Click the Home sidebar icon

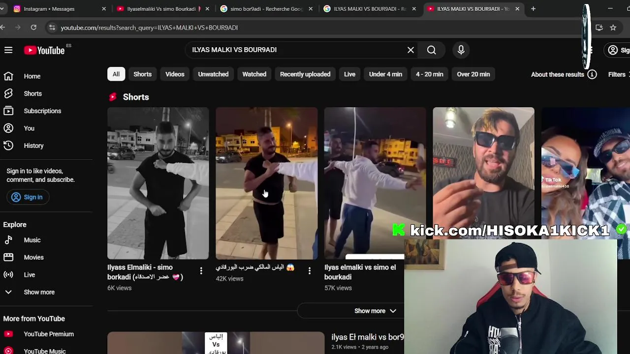pyautogui.click(x=8, y=76)
